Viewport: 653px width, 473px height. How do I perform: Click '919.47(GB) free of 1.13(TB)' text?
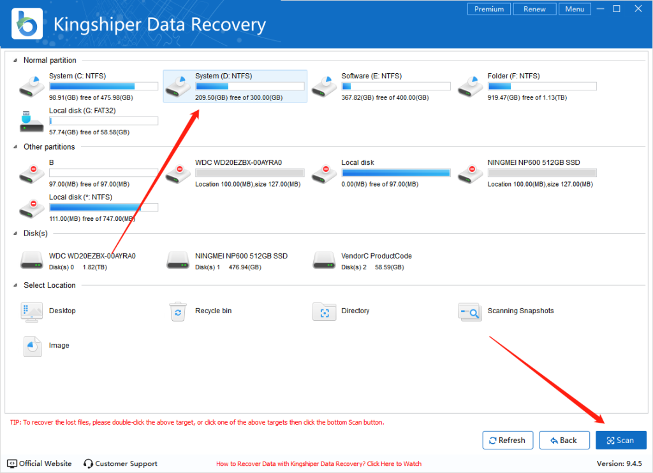527,97
